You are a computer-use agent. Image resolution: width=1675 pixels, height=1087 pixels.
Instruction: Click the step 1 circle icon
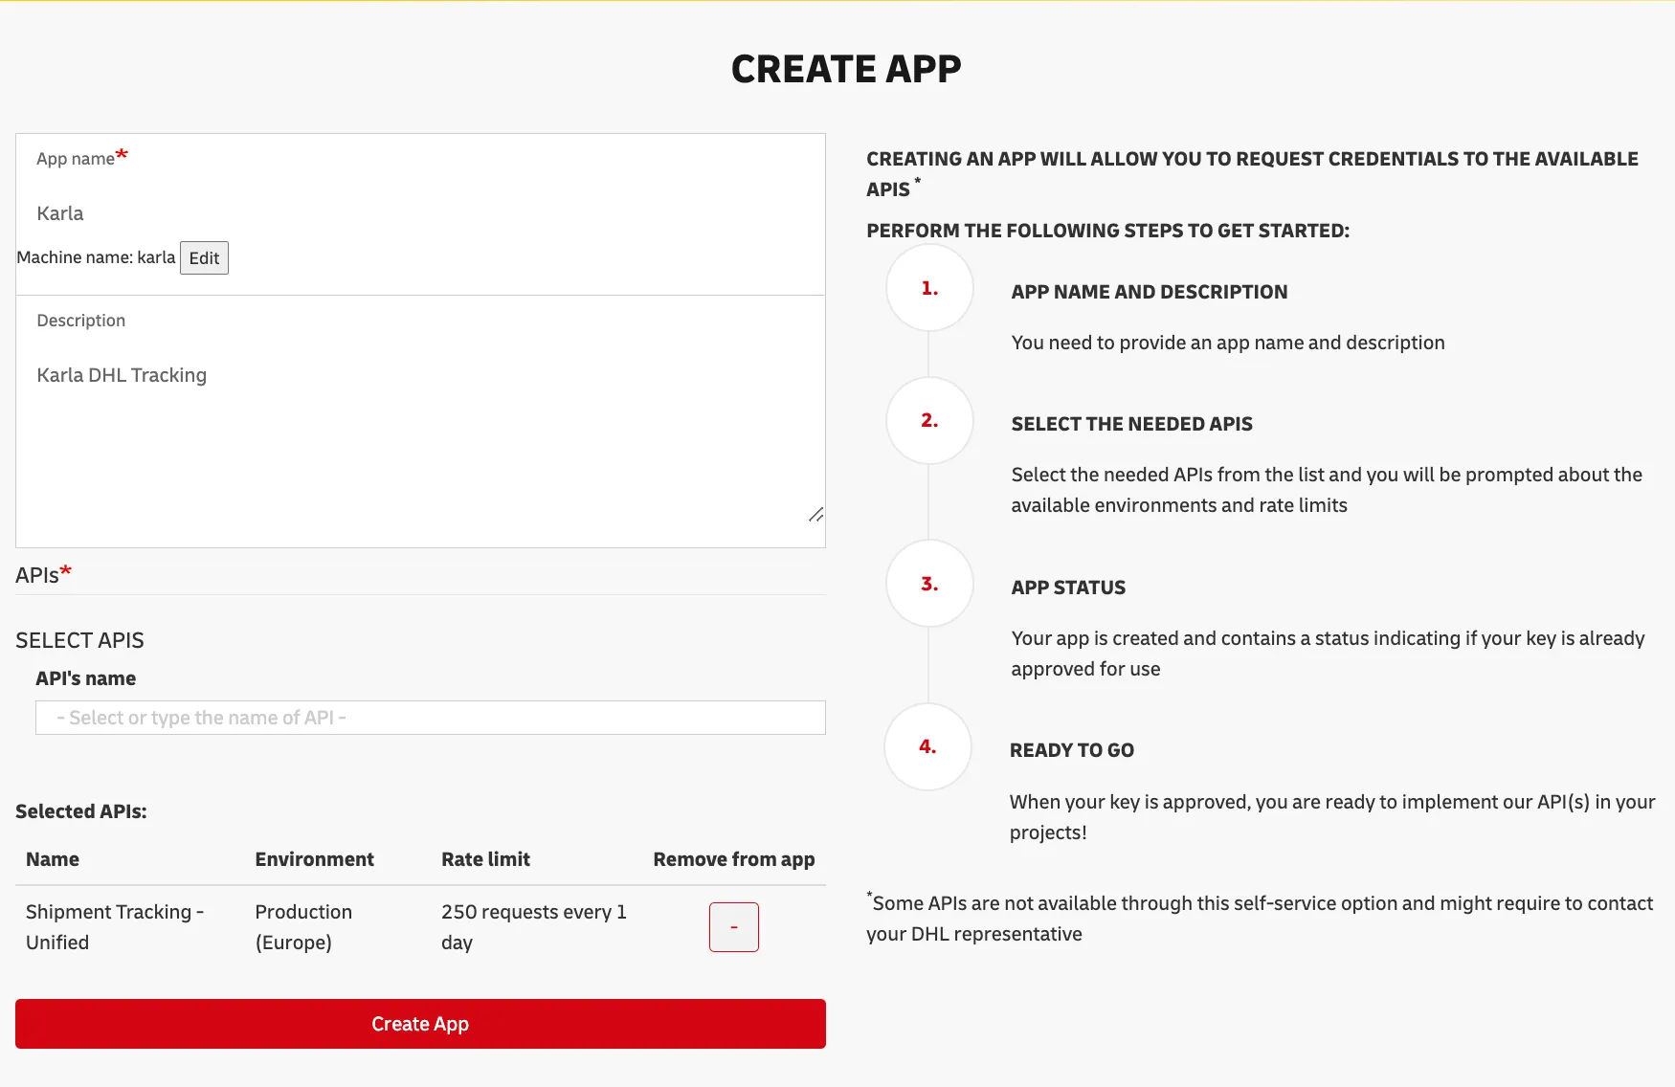point(928,288)
